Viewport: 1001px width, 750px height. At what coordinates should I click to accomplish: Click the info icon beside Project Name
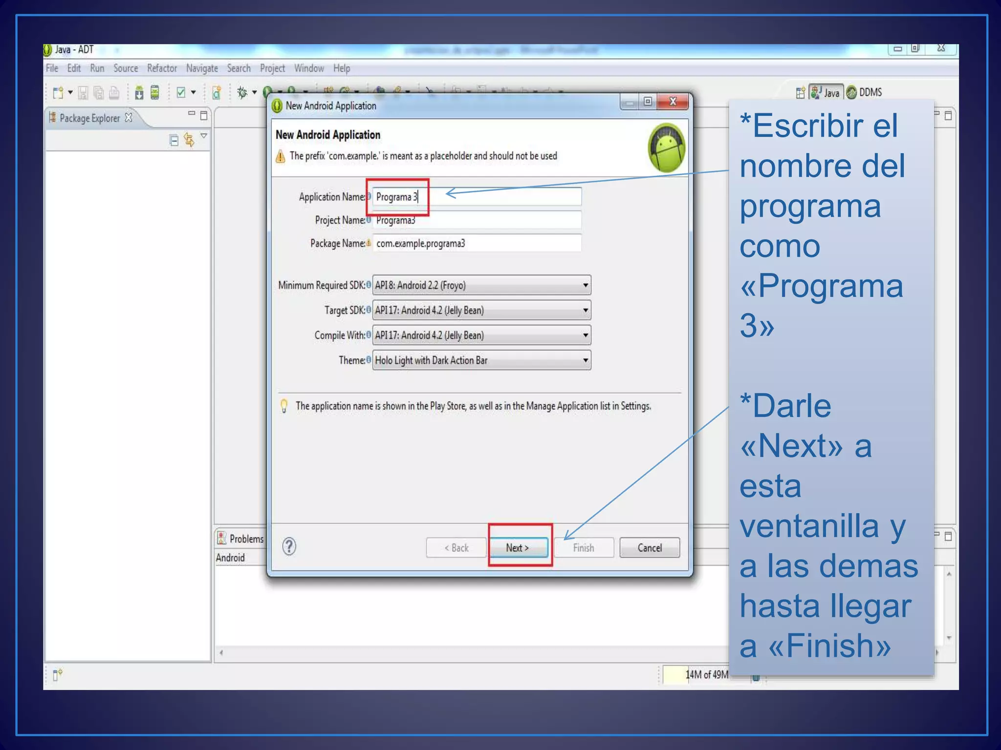(x=369, y=219)
